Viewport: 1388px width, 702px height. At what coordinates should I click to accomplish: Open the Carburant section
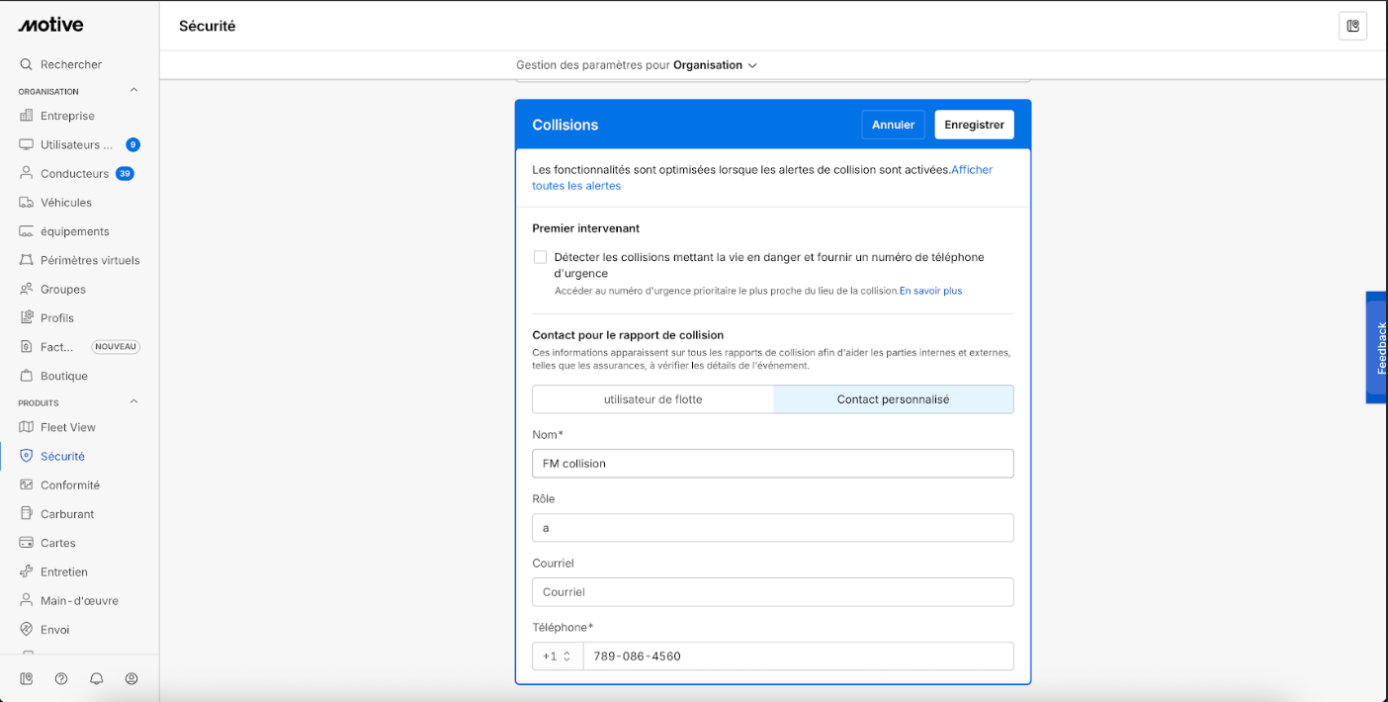pyautogui.click(x=67, y=514)
